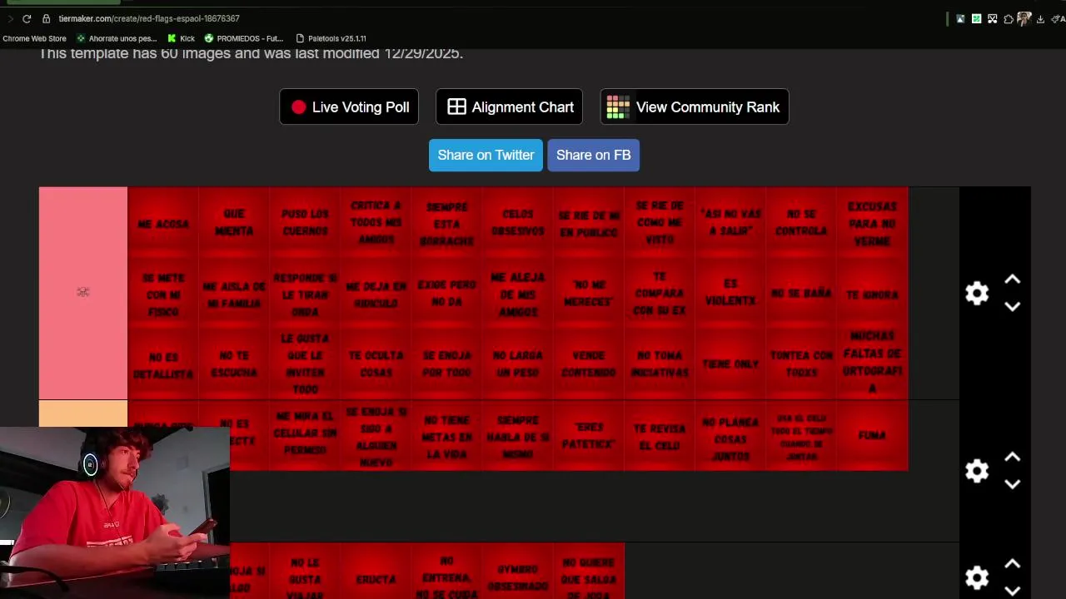The height and width of the screenshot is (599, 1066).
Task: Select the 'SE RIE DE MI EN PUBLICO' tile
Action: (x=589, y=223)
